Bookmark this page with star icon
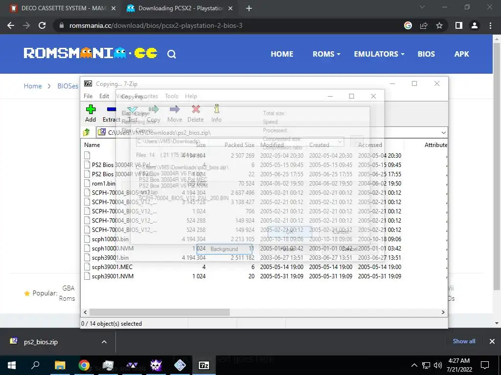Viewport: 501px width, 375px height. coord(439,25)
